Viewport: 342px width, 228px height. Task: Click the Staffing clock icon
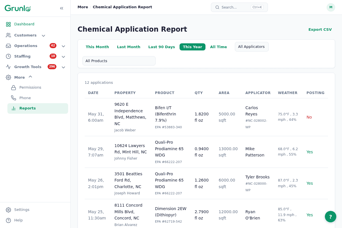[x=9, y=56]
